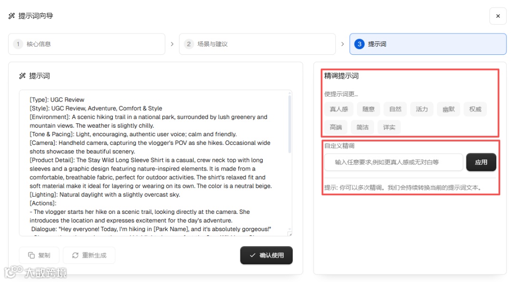514x282 pixels.
Task: Click inside the prompt text area
Action: (155, 163)
